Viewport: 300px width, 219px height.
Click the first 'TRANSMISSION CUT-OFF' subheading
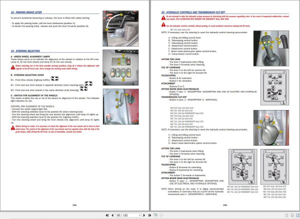tap(173, 97)
